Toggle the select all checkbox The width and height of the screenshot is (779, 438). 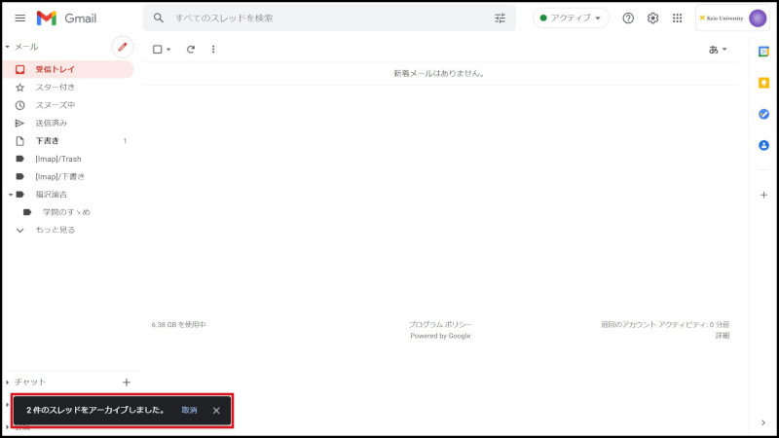pyautogui.click(x=158, y=49)
